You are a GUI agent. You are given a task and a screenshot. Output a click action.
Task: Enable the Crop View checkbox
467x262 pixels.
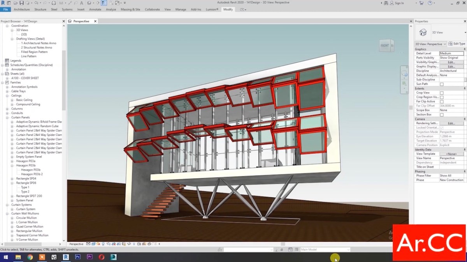(442, 93)
